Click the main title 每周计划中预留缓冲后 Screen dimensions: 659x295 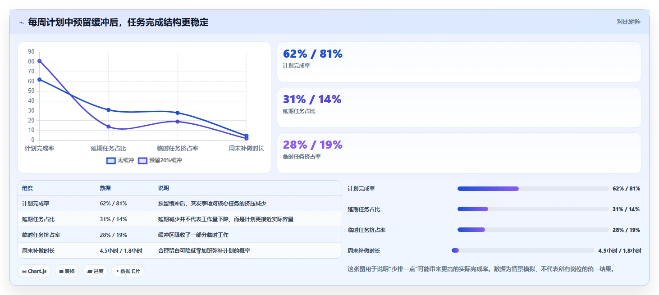click(118, 22)
